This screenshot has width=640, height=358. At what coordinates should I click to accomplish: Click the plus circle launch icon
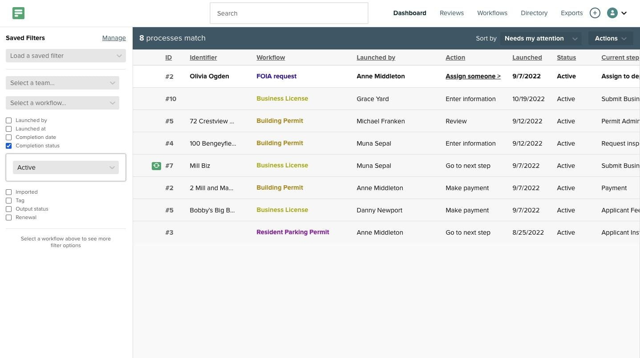(x=595, y=13)
